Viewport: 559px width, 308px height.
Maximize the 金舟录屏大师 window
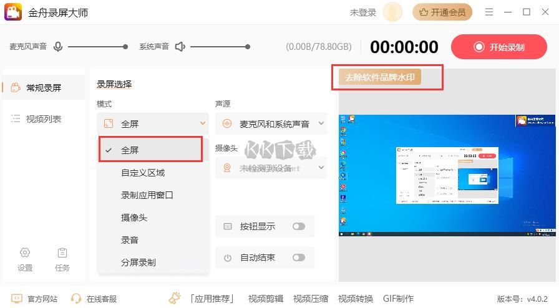(526, 12)
